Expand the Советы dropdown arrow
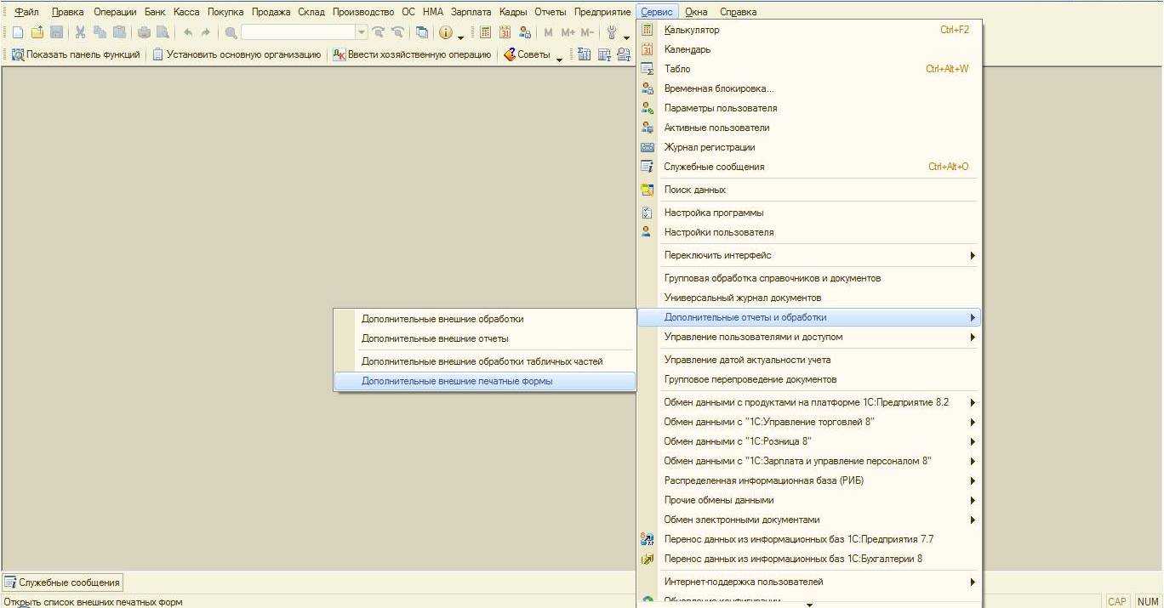1164x608 pixels. coord(560,56)
